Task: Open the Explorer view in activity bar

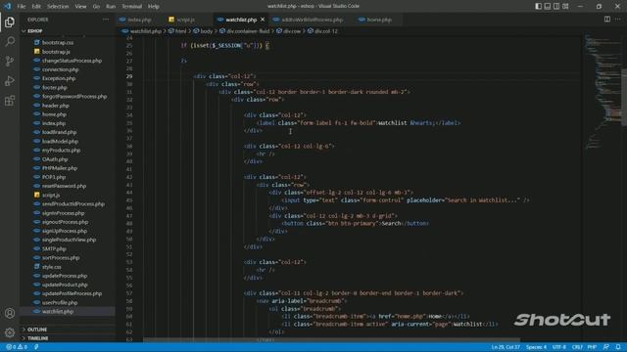Action: pos(10,22)
